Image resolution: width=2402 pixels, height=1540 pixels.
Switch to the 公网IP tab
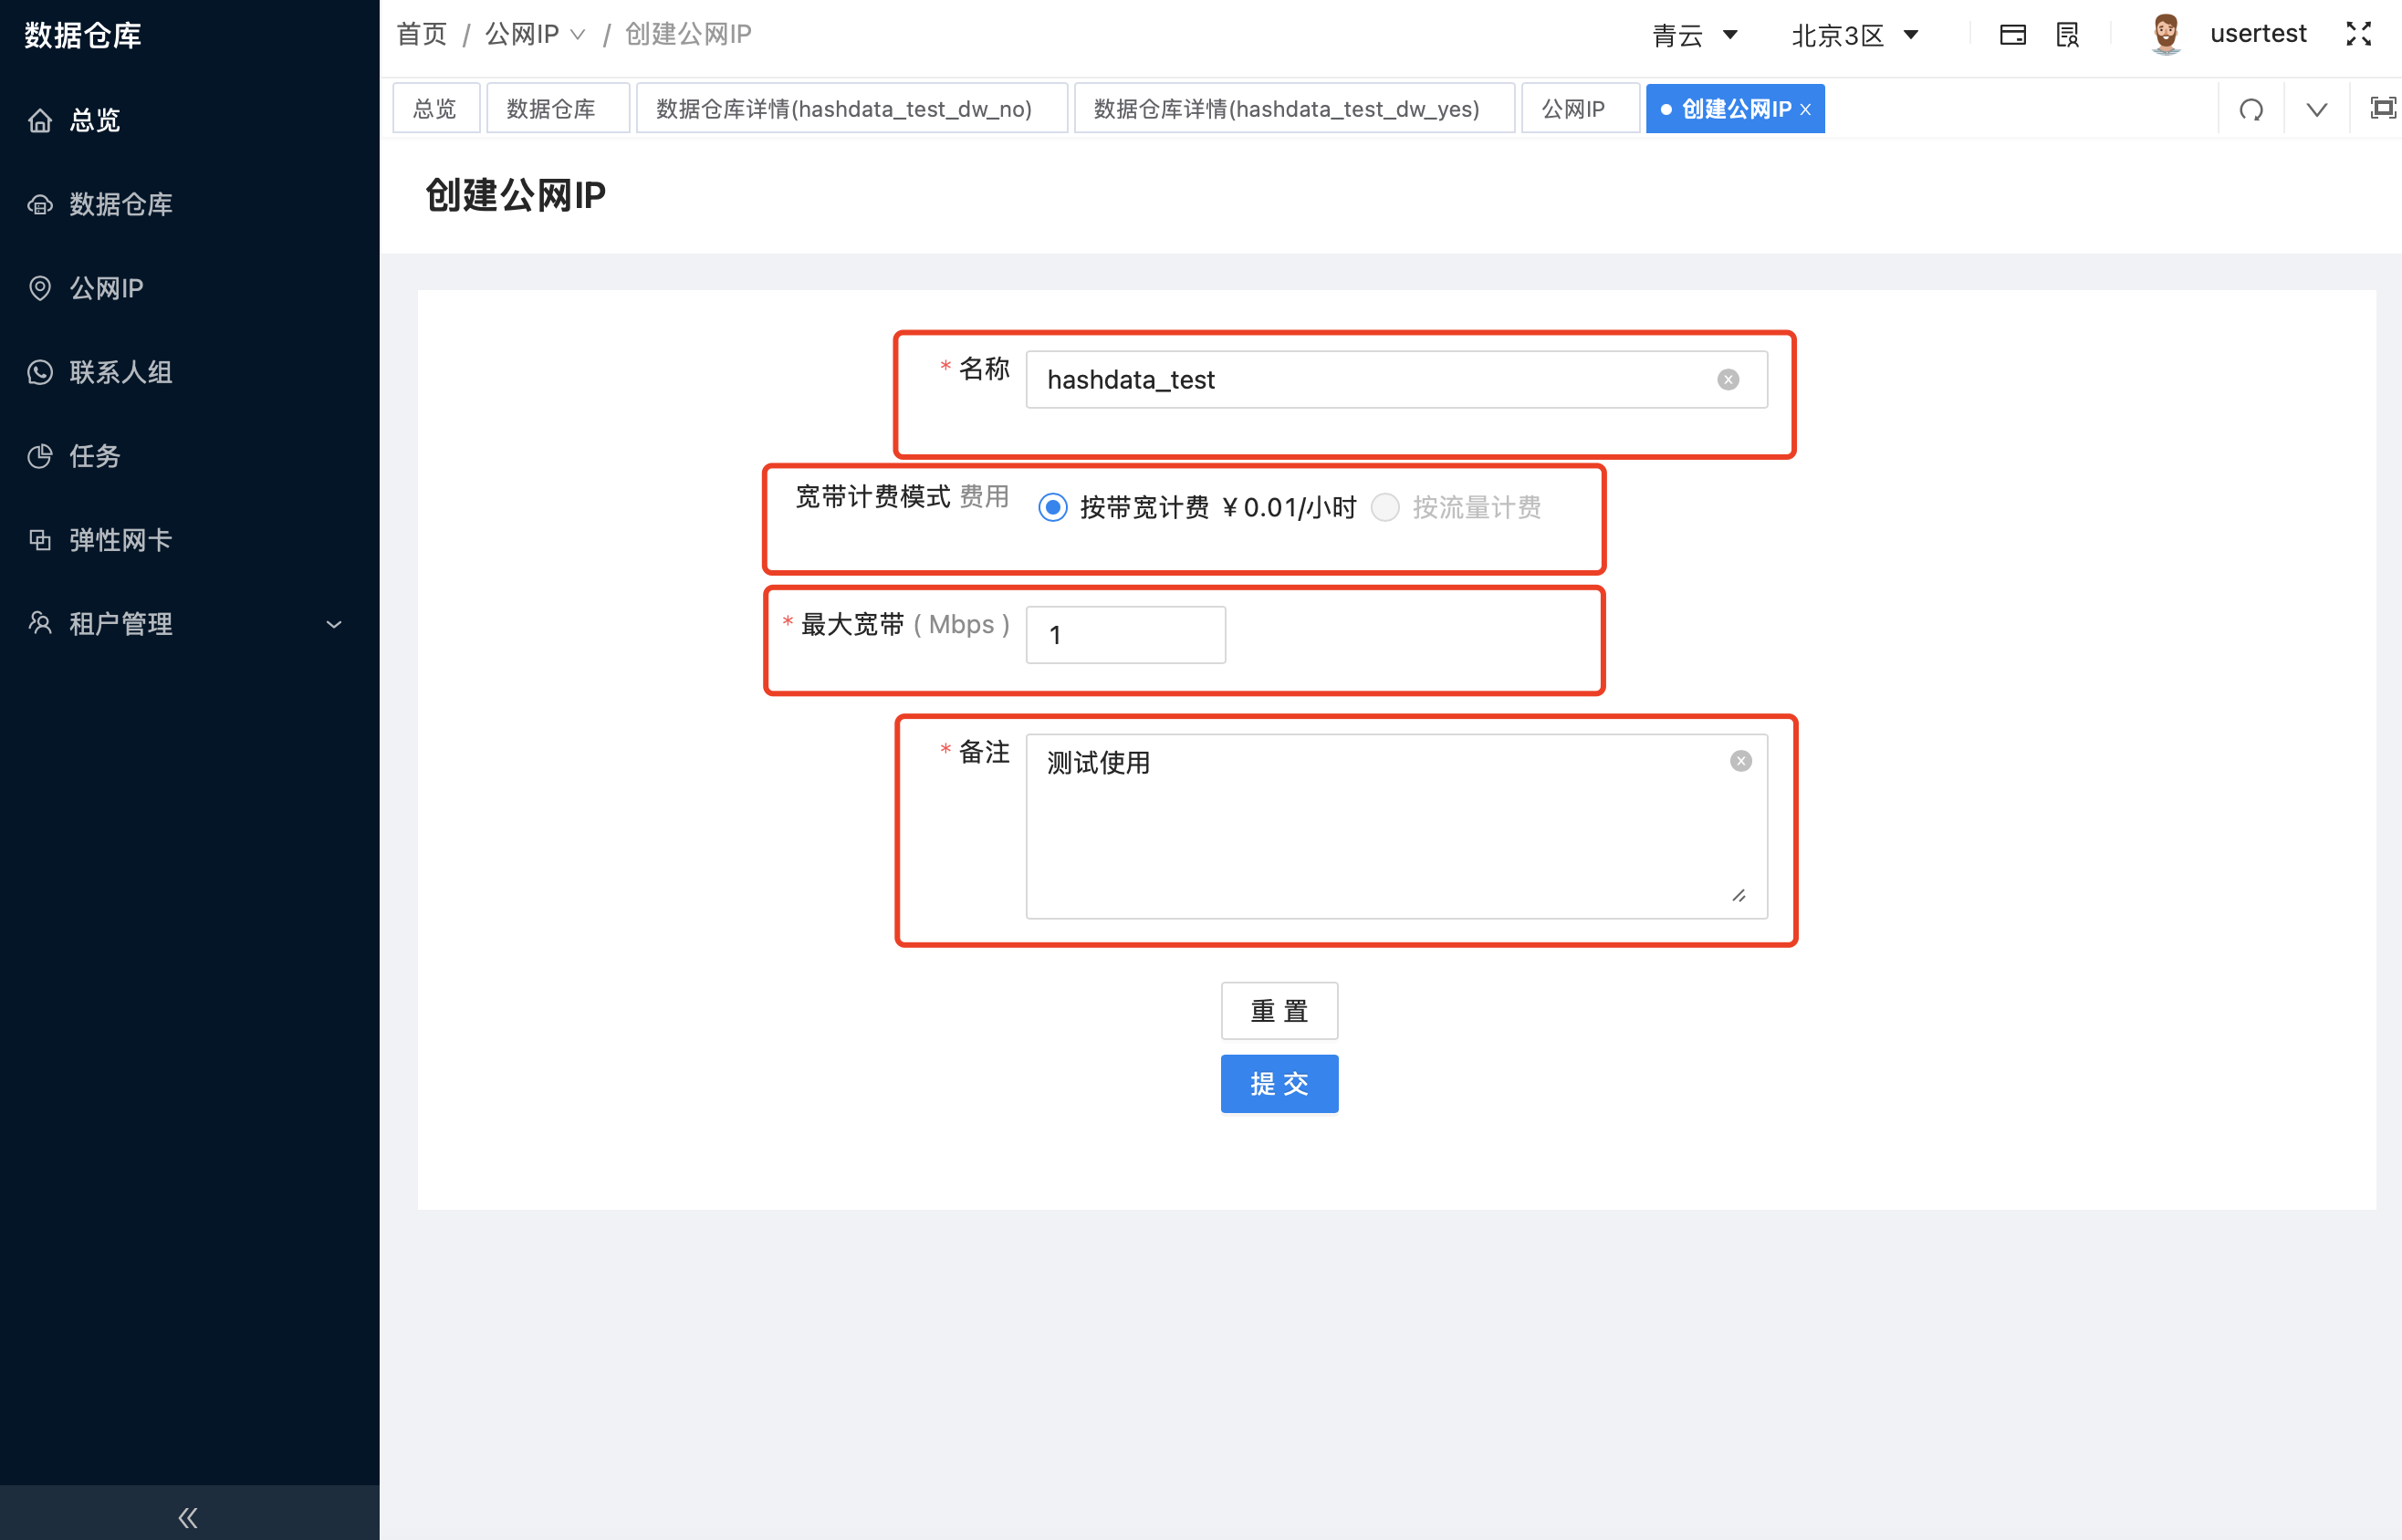(x=1579, y=108)
